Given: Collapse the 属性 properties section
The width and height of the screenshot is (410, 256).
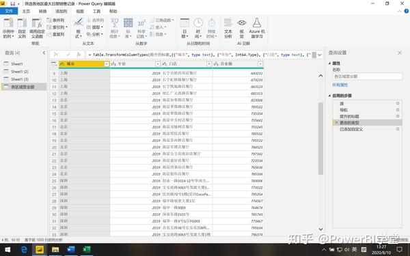Looking at the screenshot, I should click(x=329, y=63).
